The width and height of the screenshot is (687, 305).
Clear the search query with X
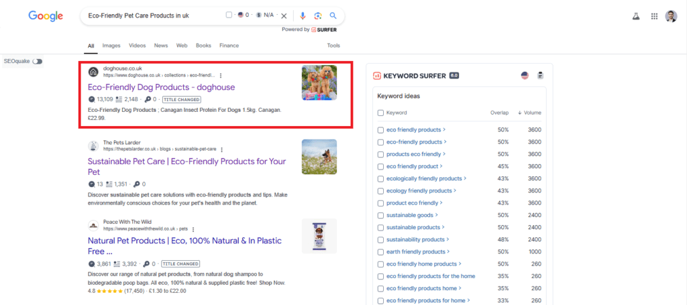coord(284,15)
